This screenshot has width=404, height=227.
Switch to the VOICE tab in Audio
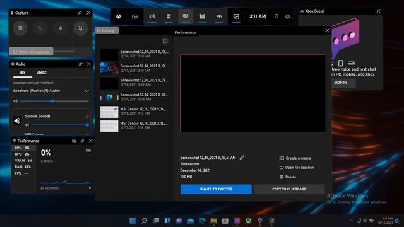pyautogui.click(x=42, y=73)
